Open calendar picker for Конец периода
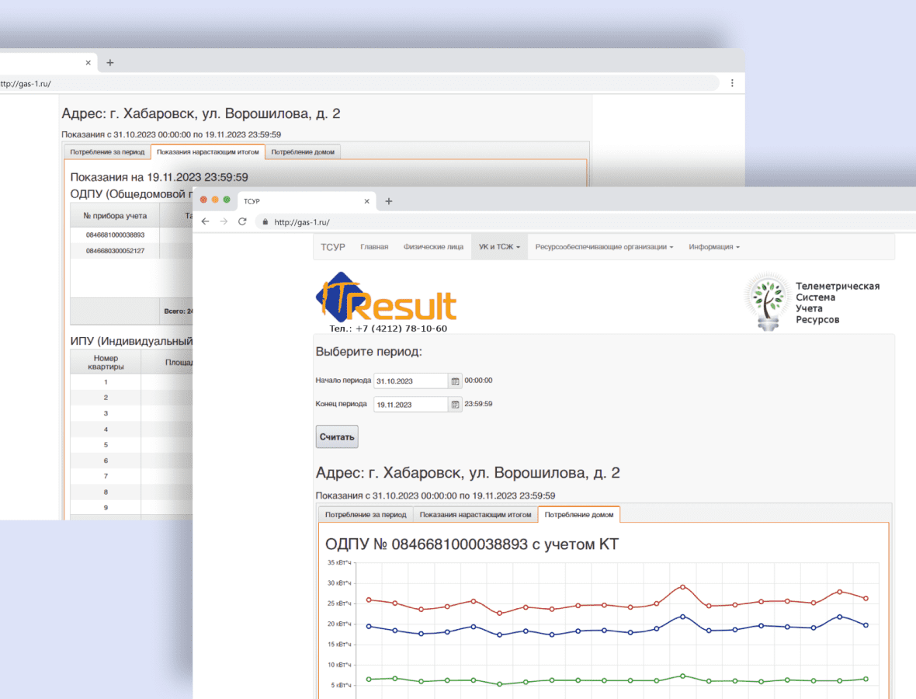This screenshot has height=699, width=916. click(x=456, y=405)
